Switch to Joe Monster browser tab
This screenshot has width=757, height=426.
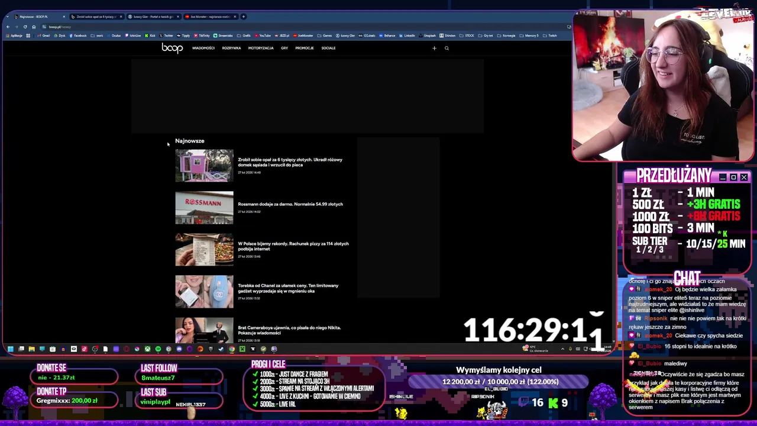pyautogui.click(x=210, y=17)
